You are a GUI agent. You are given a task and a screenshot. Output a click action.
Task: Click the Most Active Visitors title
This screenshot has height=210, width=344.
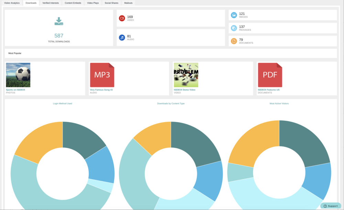click(279, 104)
